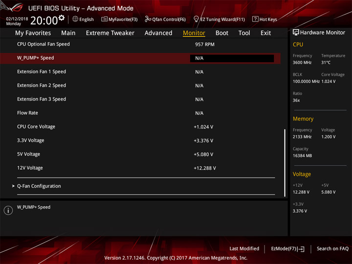Click the EzMode exit arrow icon

point(301,249)
